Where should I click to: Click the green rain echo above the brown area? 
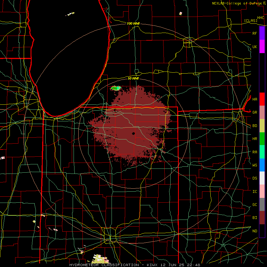click(x=116, y=88)
